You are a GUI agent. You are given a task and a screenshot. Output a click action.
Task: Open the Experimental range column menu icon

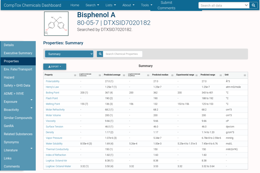click(197, 75)
